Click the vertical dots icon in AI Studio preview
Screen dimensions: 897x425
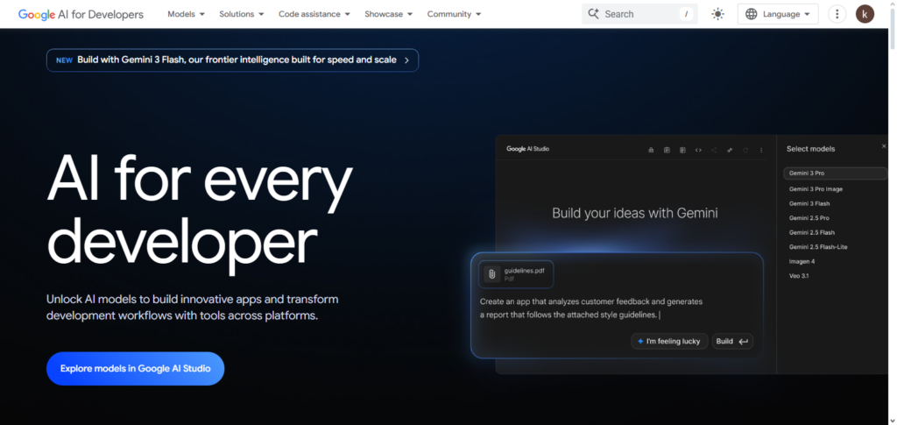pos(761,150)
